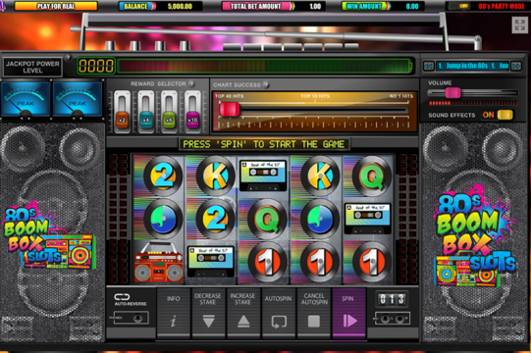Open the Info panel
The width and height of the screenshot is (531, 353).
174,313
